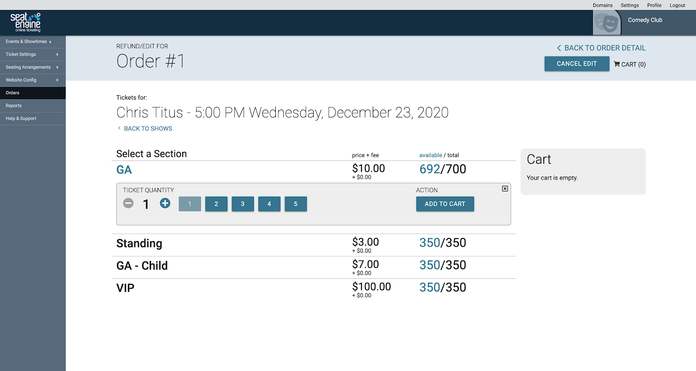Click the Comedy Club masks thumbnail
The width and height of the screenshot is (696, 371).
(607, 23)
